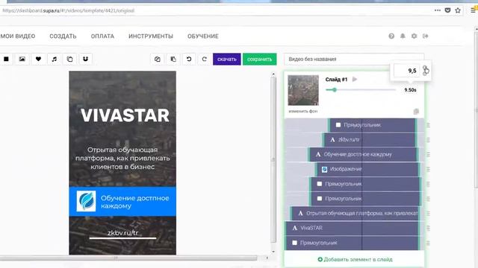Click Slide #1 background thumbnail
Viewport: 478px width, 268px height.
303,90
